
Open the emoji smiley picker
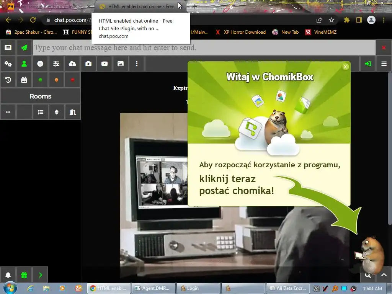(x=40, y=64)
